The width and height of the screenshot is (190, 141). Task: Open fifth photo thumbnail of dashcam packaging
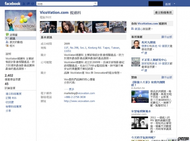[118, 27]
